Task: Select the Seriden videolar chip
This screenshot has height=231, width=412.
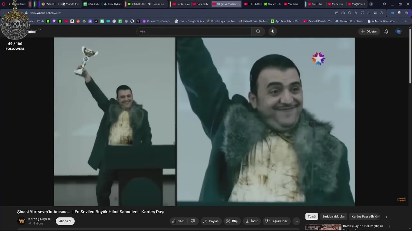Action: point(333,217)
